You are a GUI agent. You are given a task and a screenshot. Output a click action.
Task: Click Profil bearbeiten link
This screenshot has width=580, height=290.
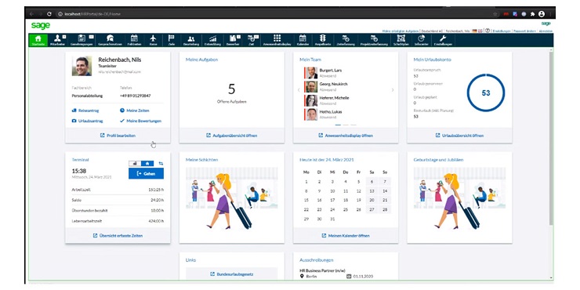point(118,136)
